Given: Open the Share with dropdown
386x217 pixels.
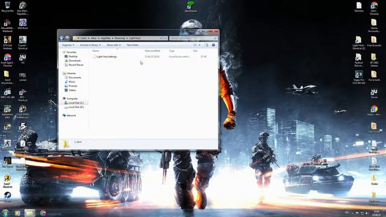Looking at the screenshot, I should point(113,45).
